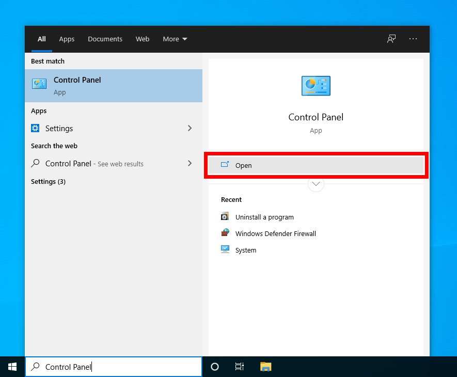This screenshot has width=457, height=377.
Task: Switch to the Documents tab
Action: [105, 39]
